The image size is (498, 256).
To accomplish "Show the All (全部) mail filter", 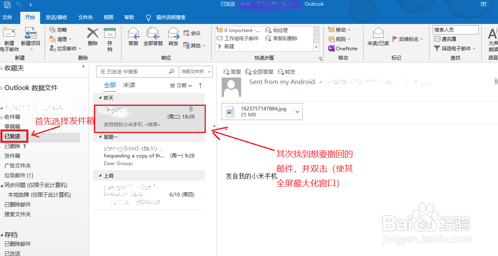I will pos(110,85).
